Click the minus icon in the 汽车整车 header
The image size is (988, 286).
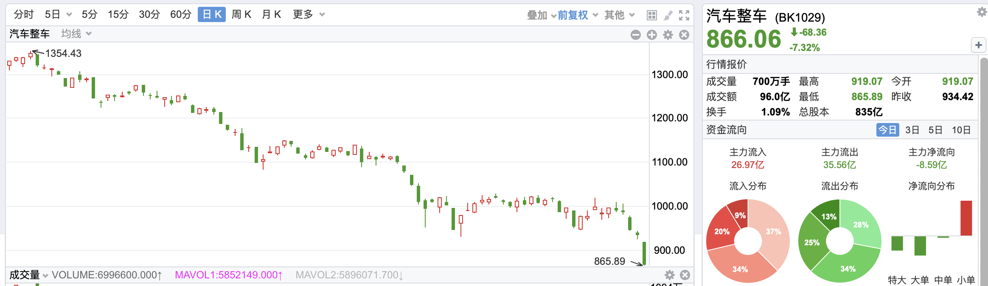pos(636,35)
